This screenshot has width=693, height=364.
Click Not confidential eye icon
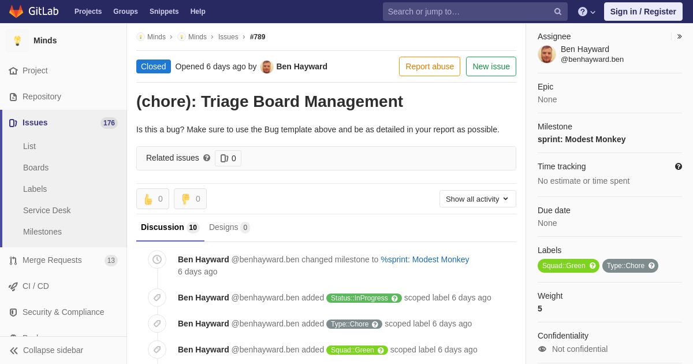(x=542, y=349)
